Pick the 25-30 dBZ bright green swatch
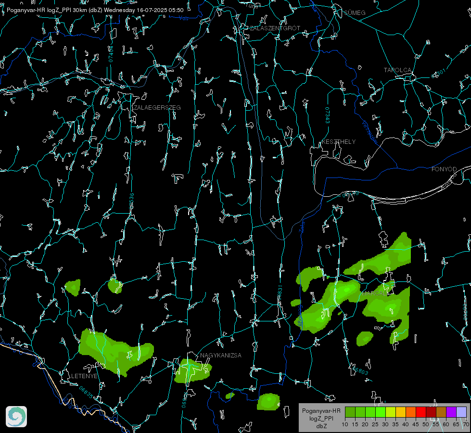 coord(381,412)
